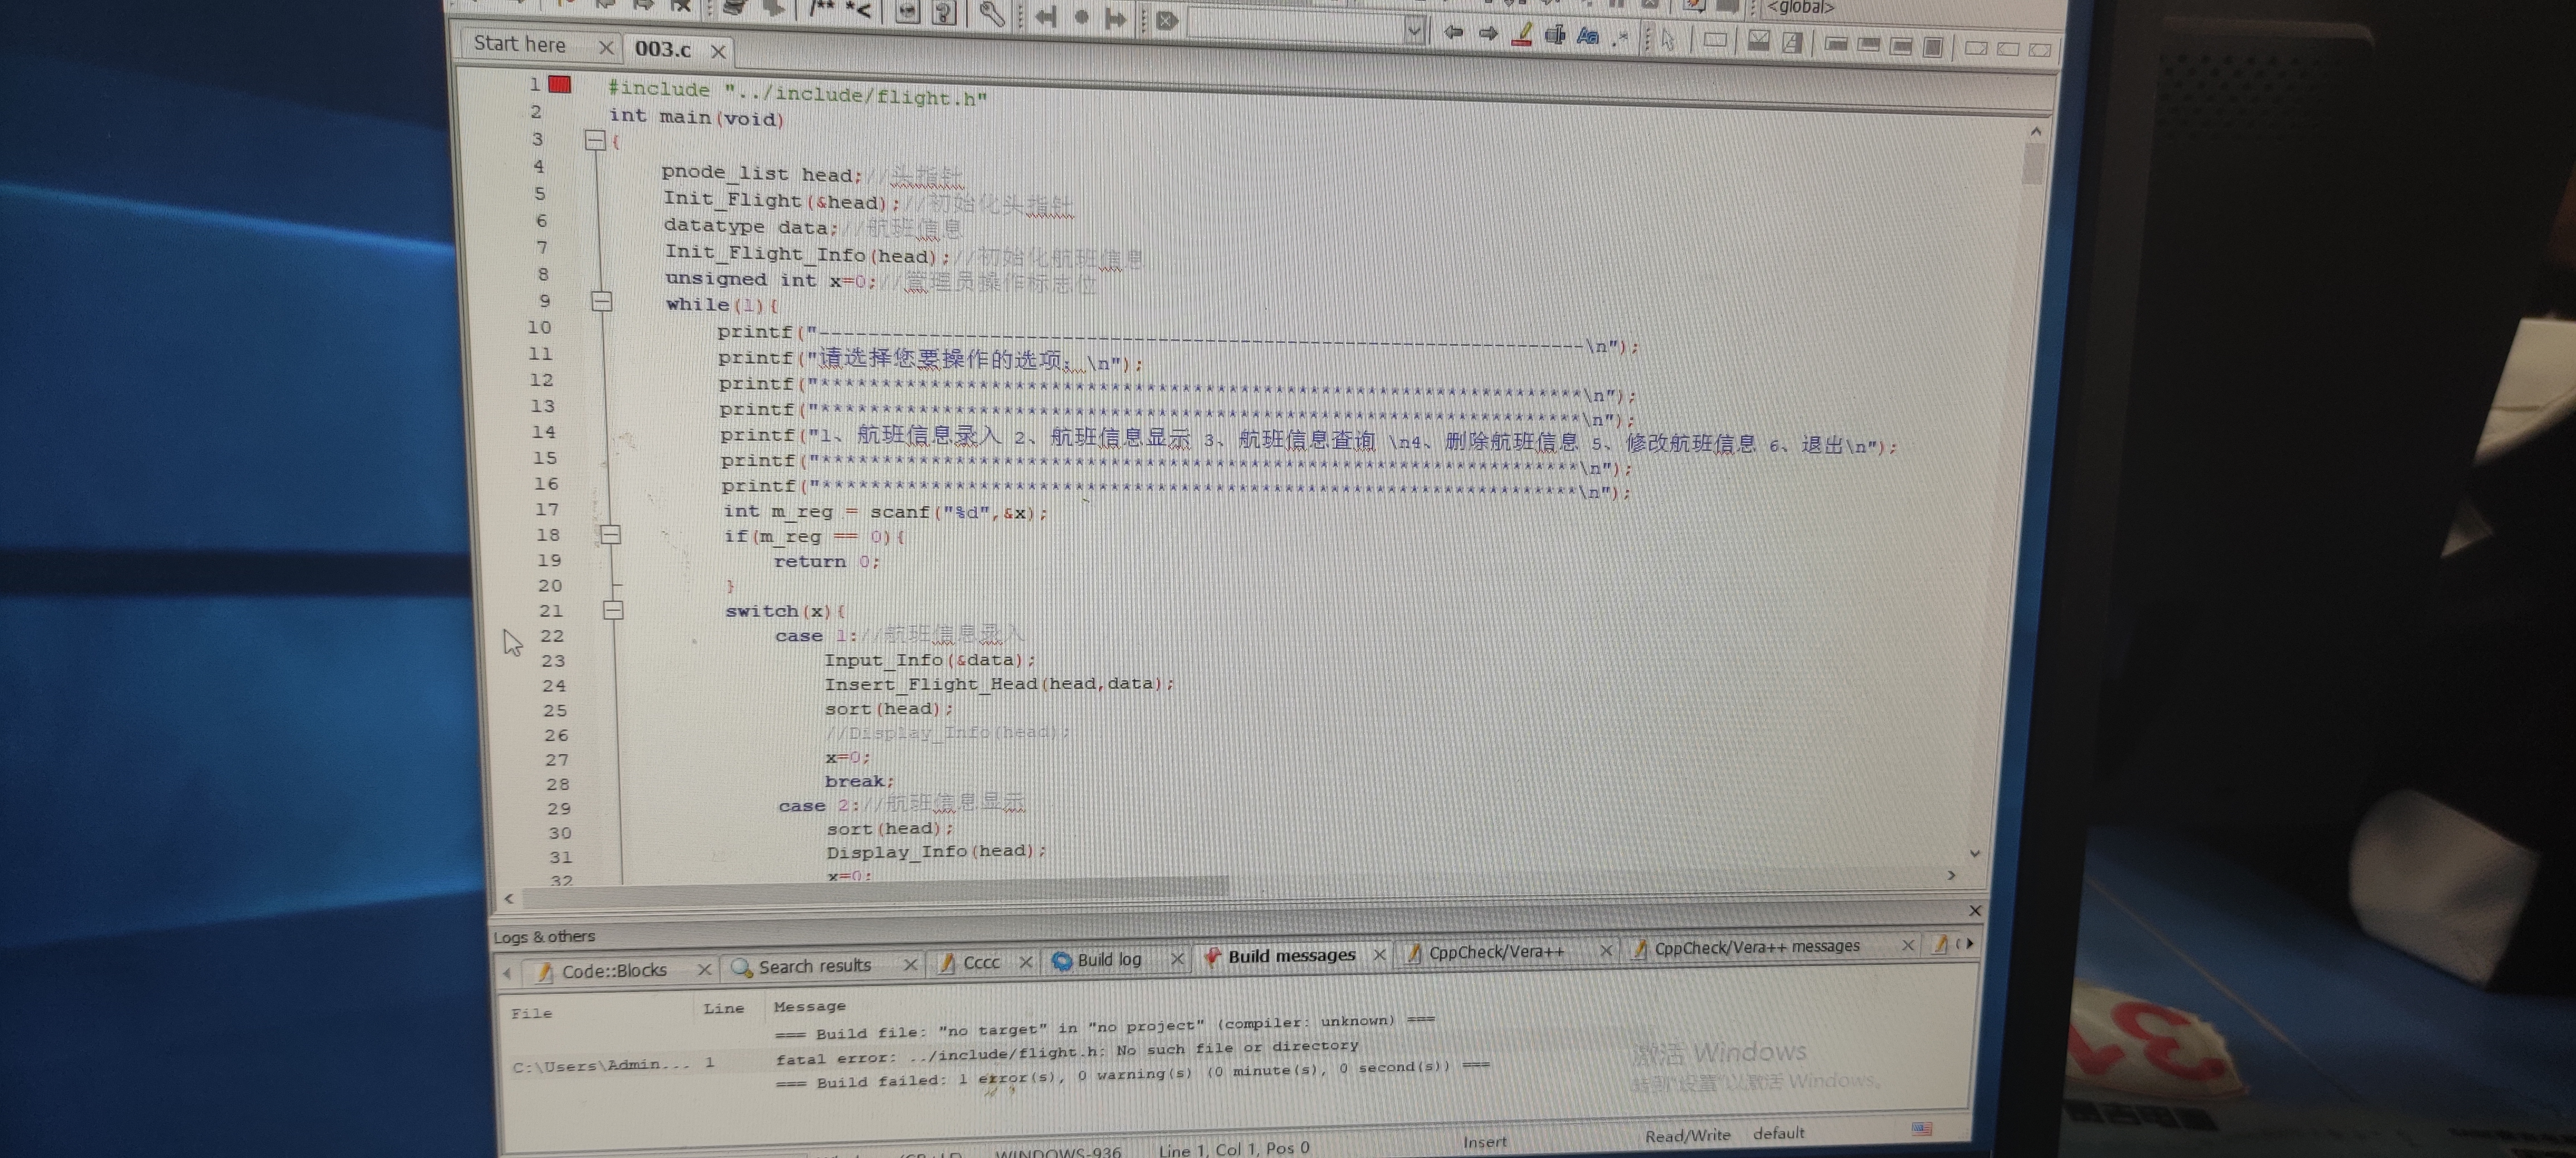Close the CppCheck/Vera++ messages tab

[x=1907, y=944]
